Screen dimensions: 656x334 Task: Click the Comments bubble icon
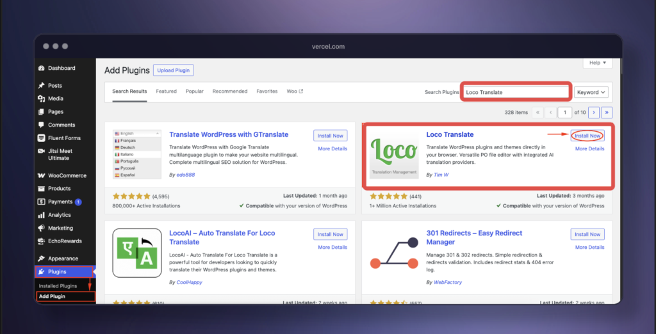coord(41,125)
